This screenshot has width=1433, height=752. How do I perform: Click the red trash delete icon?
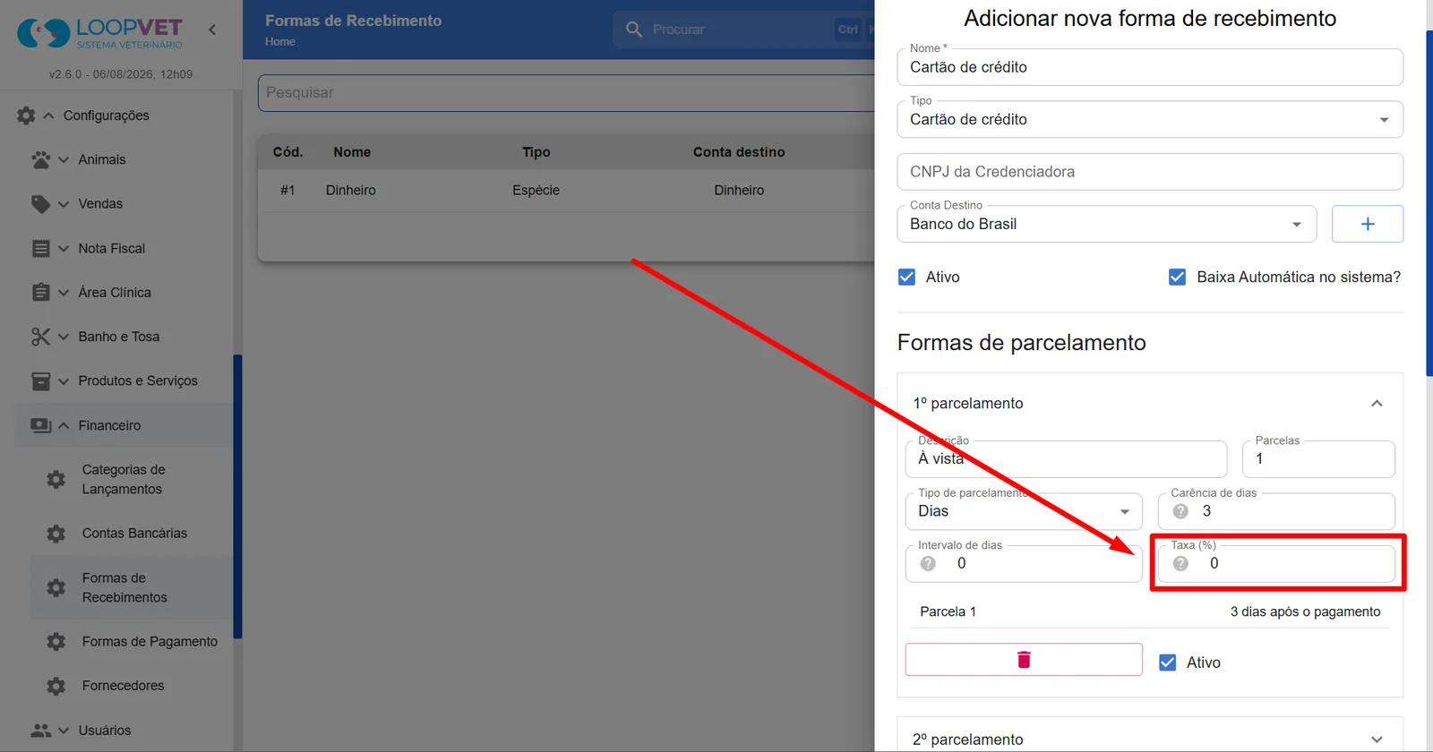(x=1024, y=660)
